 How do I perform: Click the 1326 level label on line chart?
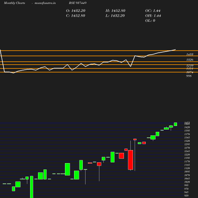click(x=190, y=60)
